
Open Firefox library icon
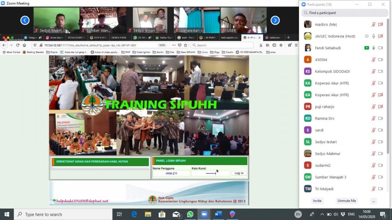[x=268, y=45]
